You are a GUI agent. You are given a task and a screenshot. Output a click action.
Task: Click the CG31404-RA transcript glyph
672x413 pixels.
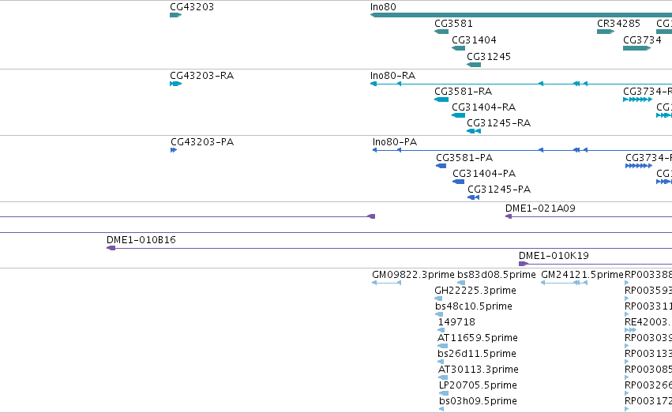click(x=459, y=115)
